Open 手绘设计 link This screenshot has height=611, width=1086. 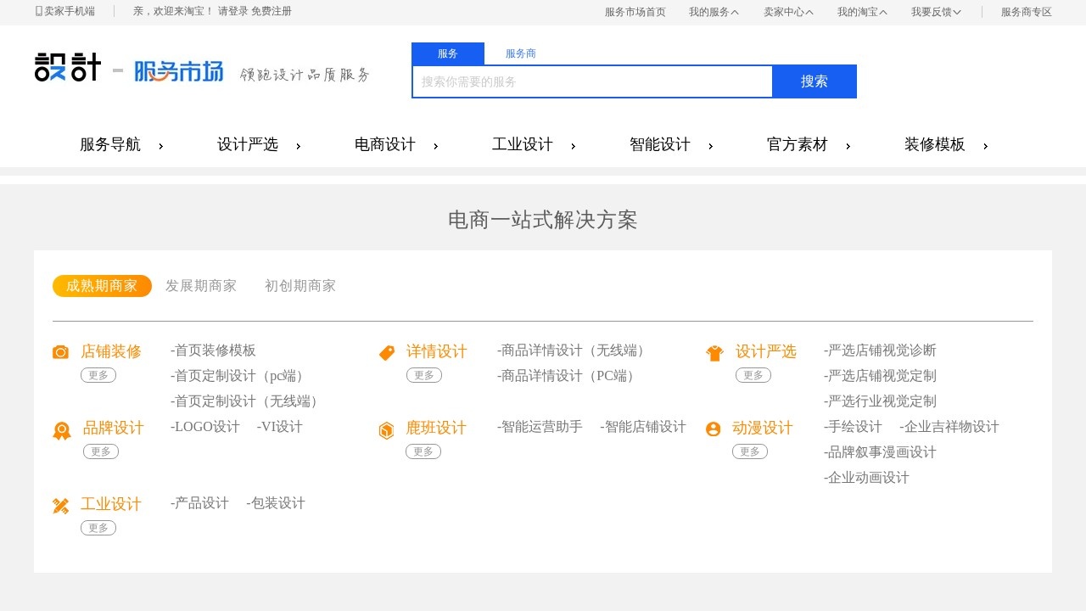[853, 427]
